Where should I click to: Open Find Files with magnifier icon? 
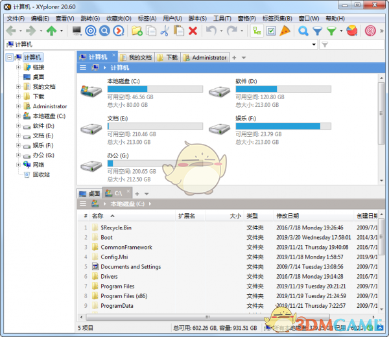[x=303, y=30]
